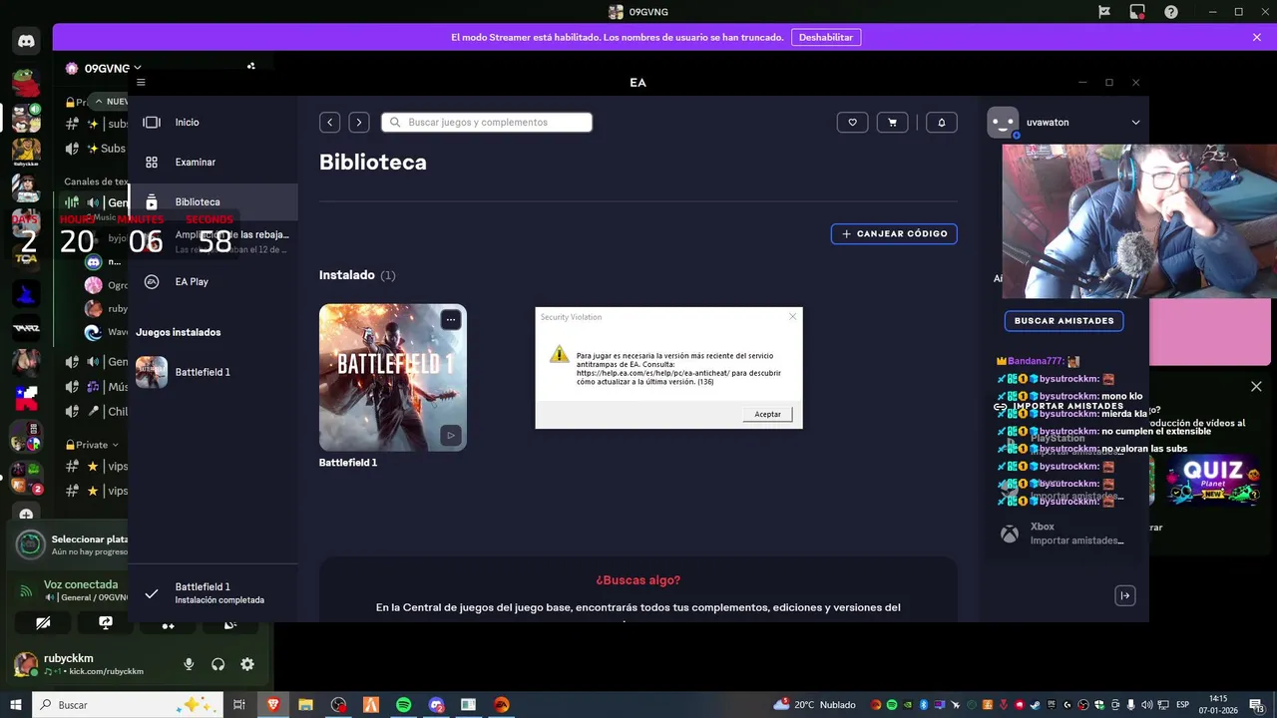Collapse EA friends panel arrow
Screen dimensions: 1277x718
click(x=1124, y=595)
